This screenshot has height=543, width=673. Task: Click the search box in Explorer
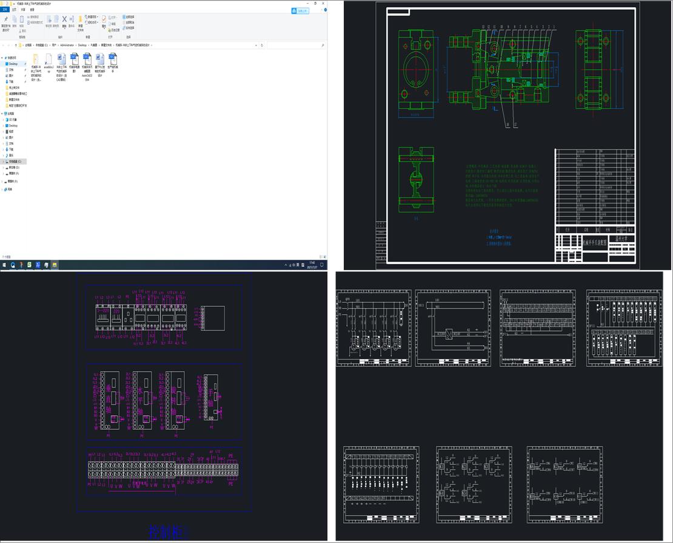click(x=294, y=45)
